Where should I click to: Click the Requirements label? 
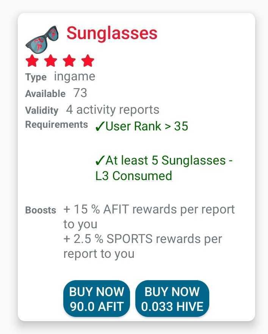click(56, 125)
